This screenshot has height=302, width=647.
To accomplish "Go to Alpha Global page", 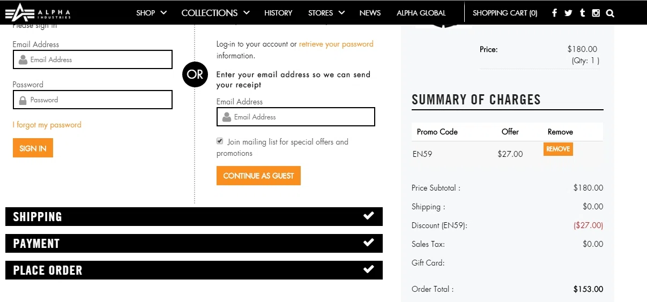I will coord(421,13).
